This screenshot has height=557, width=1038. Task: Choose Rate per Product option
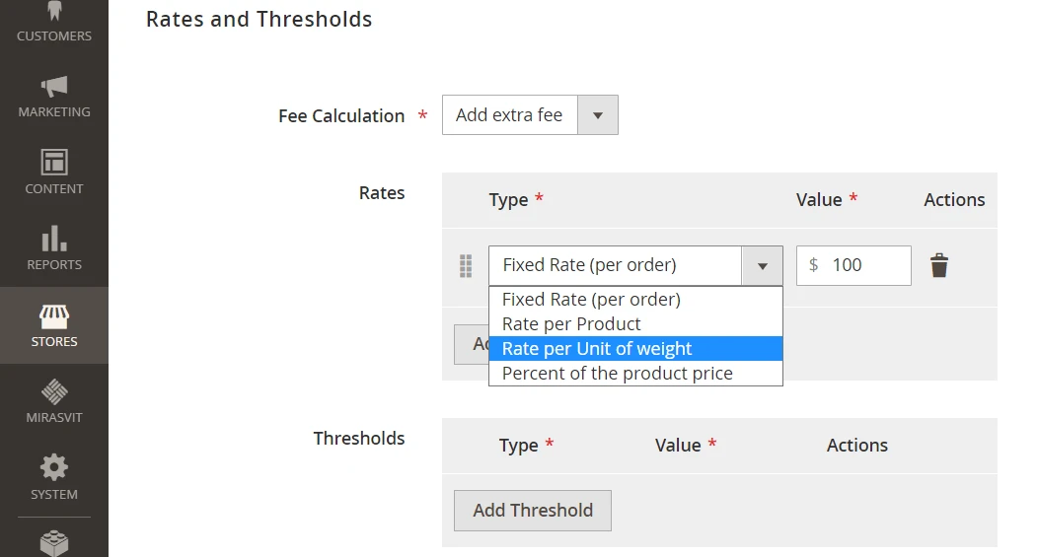571,324
